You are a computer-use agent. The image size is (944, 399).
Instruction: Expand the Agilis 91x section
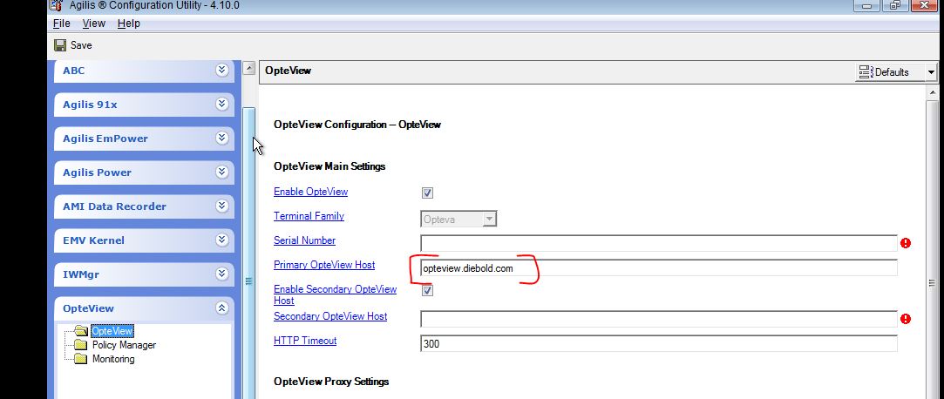pos(222,105)
